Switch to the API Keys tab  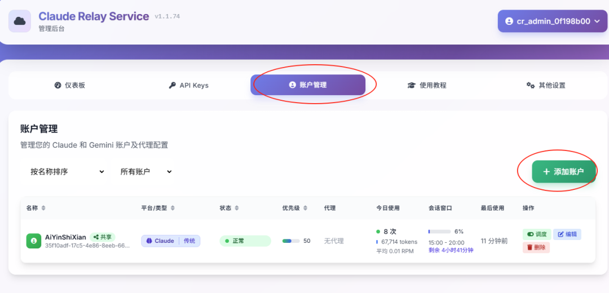pyautogui.click(x=189, y=86)
